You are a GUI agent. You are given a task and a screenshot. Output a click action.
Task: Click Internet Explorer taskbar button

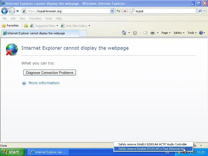pyautogui.click(x=48, y=152)
